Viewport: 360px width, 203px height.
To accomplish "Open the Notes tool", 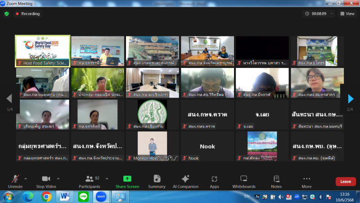I will (276, 179).
